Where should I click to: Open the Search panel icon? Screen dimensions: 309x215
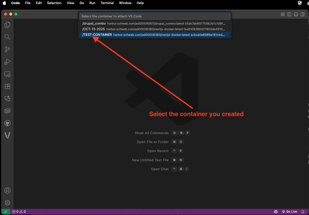point(7,37)
